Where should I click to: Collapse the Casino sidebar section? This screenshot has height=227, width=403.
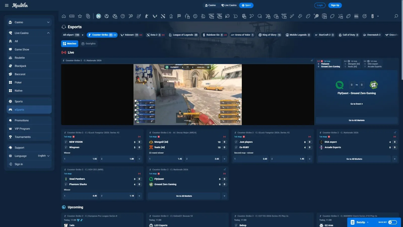[48, 22]
